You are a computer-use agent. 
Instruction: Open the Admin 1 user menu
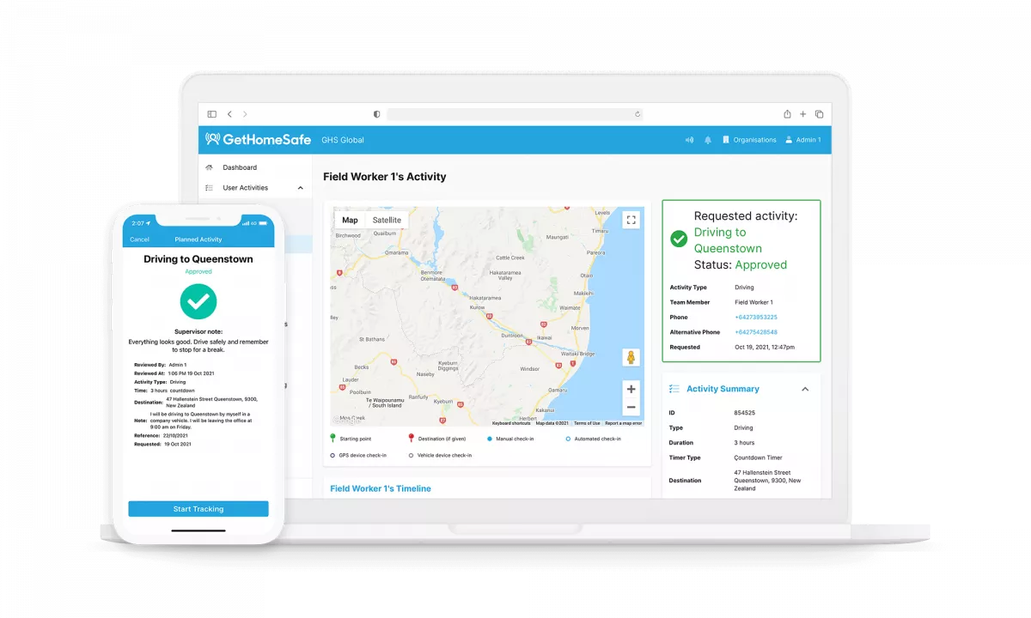tap(803, 140)
